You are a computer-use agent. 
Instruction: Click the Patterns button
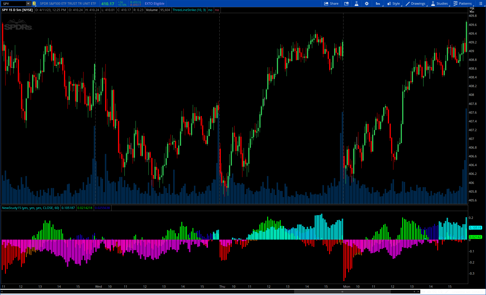coord(463,3)
